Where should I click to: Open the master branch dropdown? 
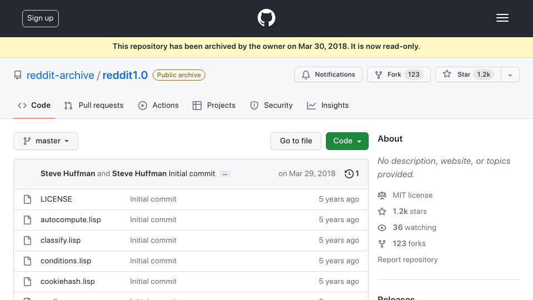pos(46,141)
